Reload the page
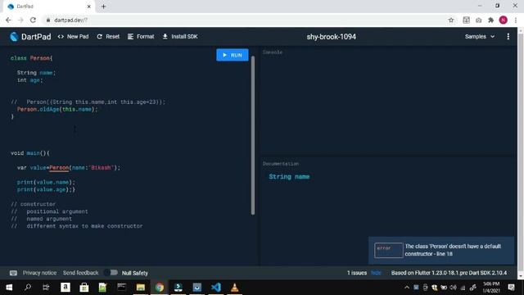 tap(33, 20)
